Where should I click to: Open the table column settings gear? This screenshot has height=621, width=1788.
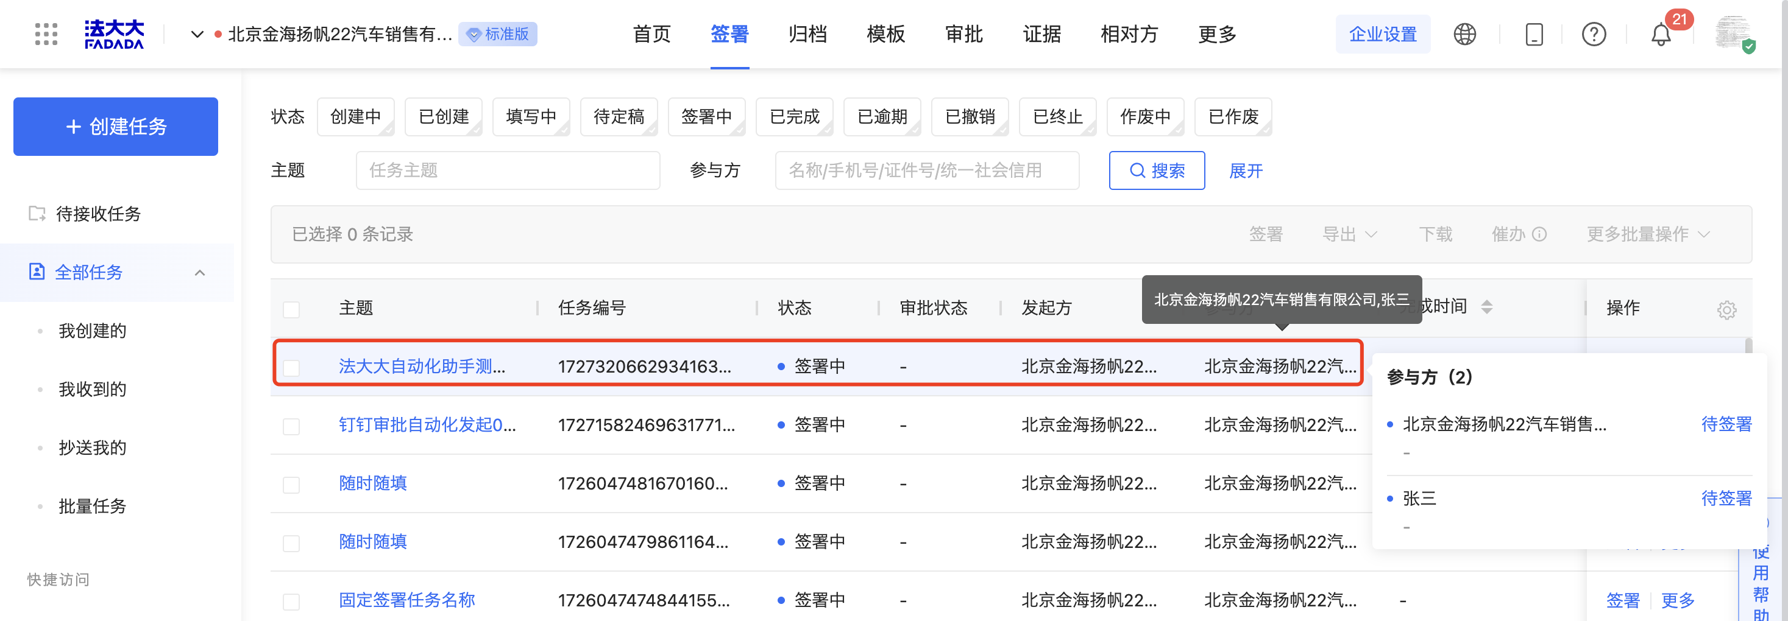click(1727, 309)
